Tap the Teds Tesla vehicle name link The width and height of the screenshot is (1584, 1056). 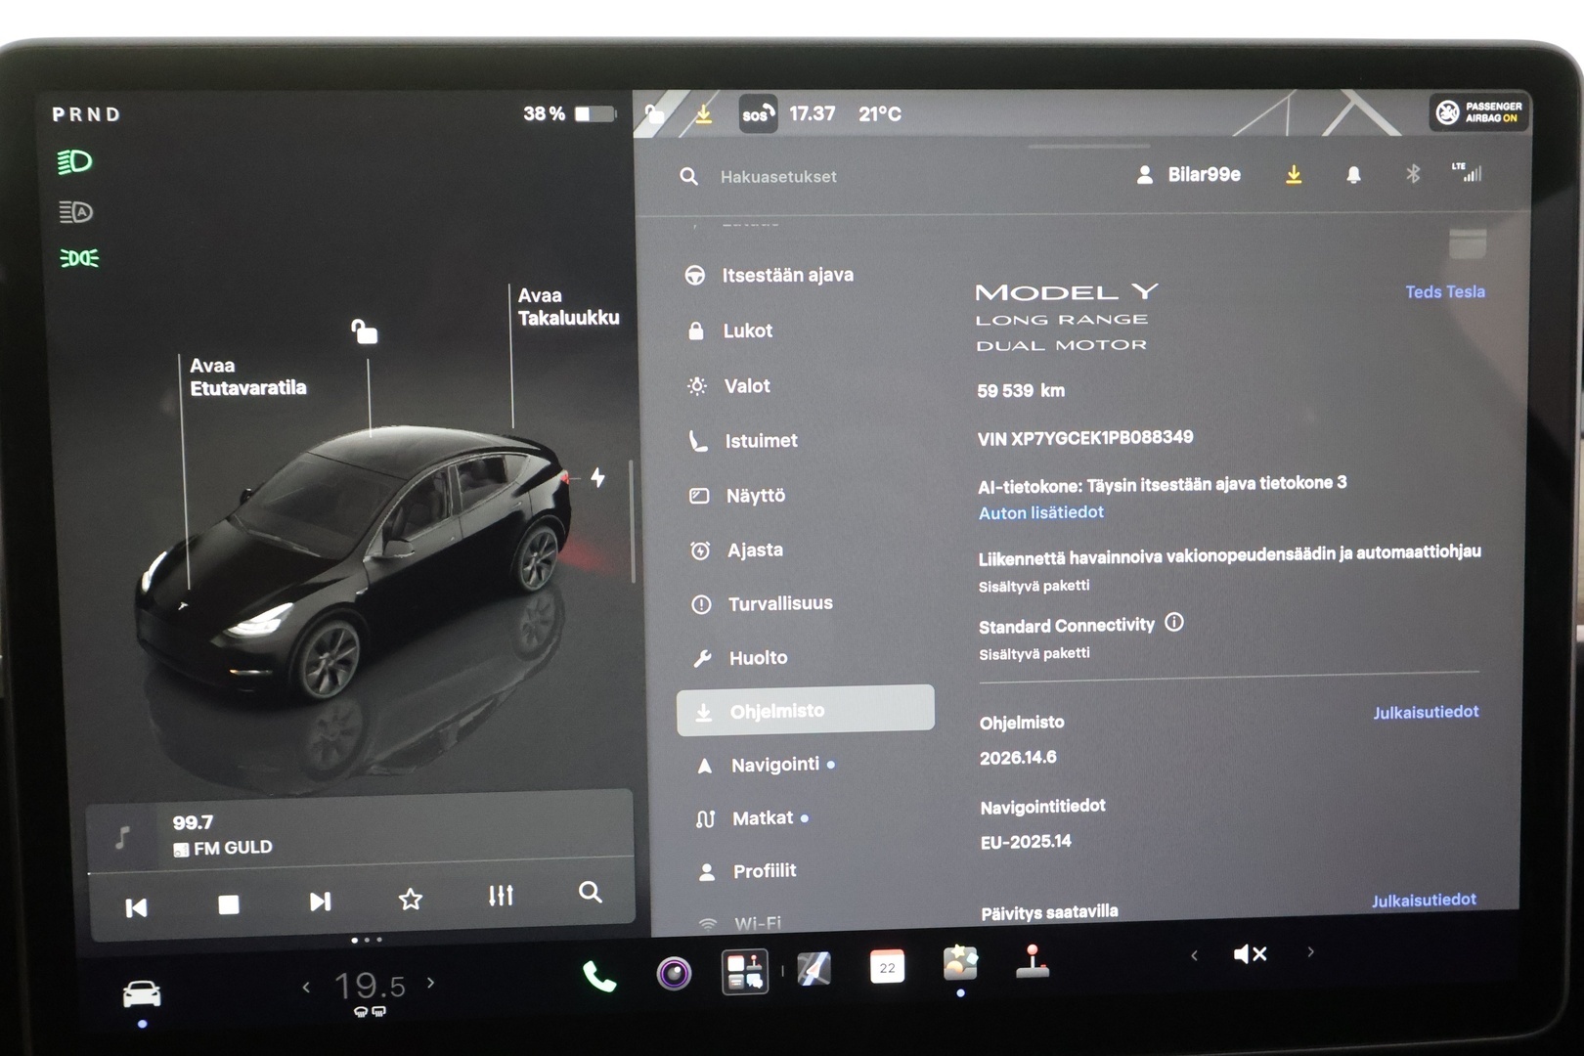(1444, 291)
